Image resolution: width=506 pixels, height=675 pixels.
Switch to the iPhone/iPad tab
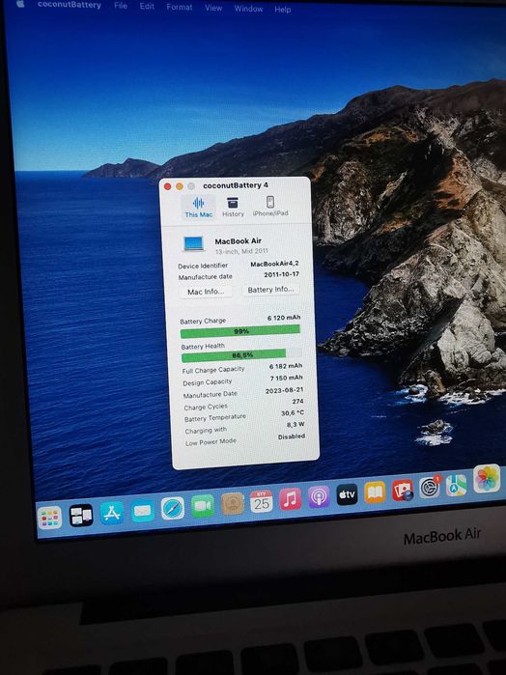[x=270, y=207]
